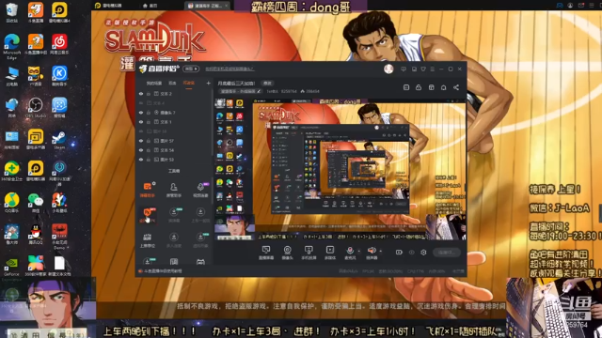Launch the orange PK tool in toolbox
This screenshot has width=602, height=338.
point(148,215)
